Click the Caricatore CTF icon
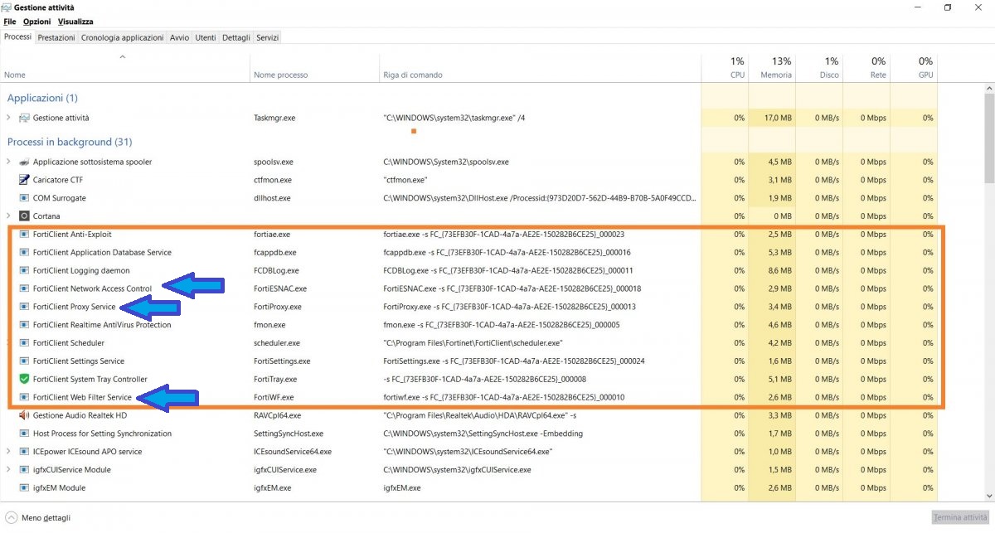The height and width of the screenshot is (533, 995). coord(24,180)
